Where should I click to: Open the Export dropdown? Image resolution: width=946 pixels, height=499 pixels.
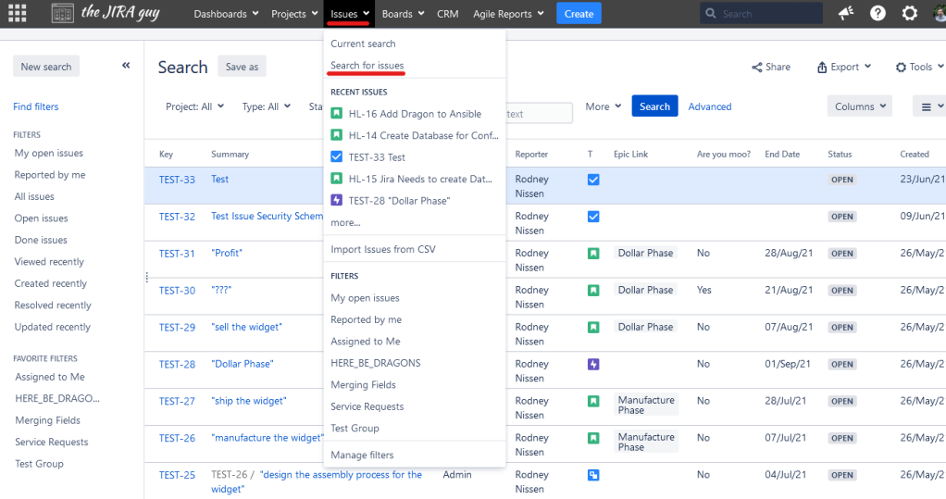tap(843, 67)
